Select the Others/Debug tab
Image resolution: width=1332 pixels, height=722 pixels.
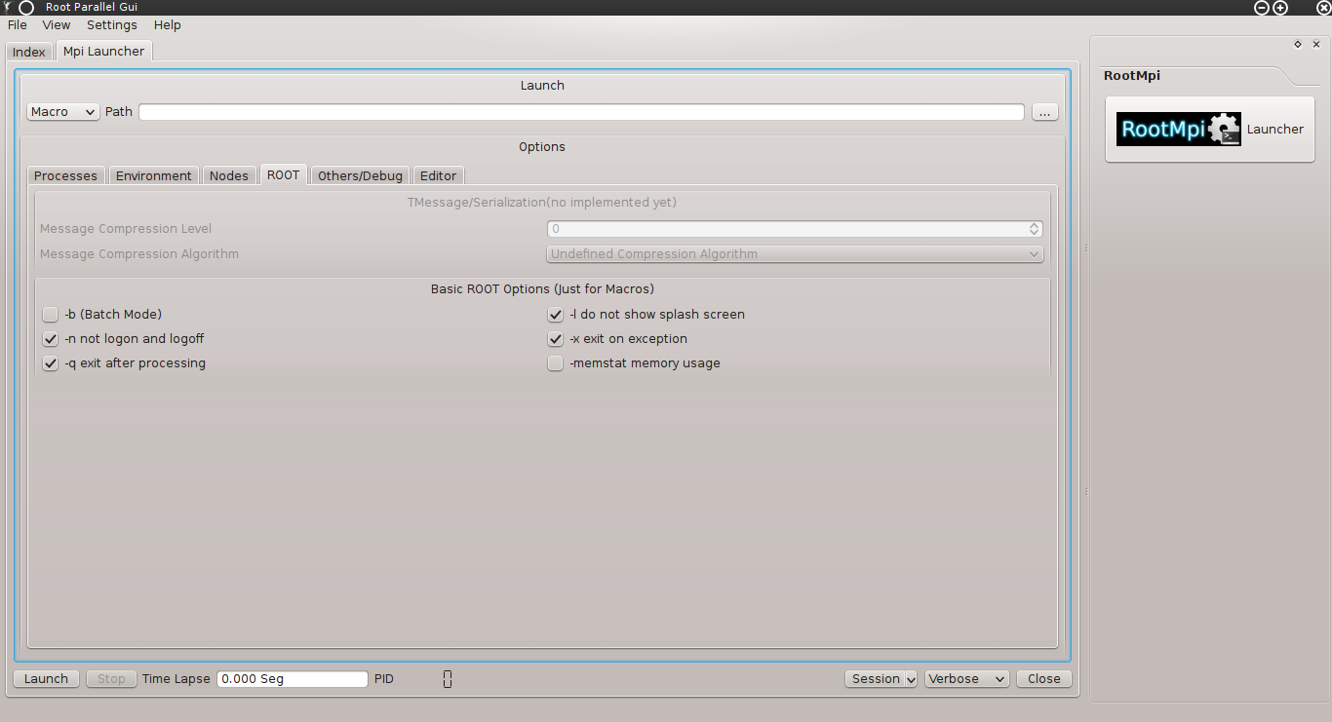[x=360, y=176]
